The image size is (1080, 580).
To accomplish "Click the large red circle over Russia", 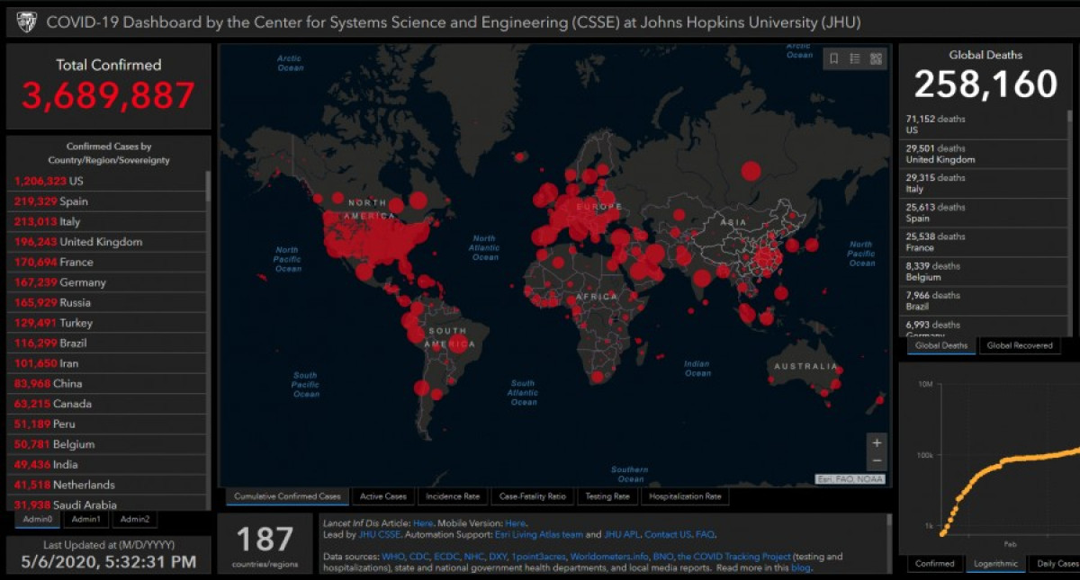I will 750,170.
